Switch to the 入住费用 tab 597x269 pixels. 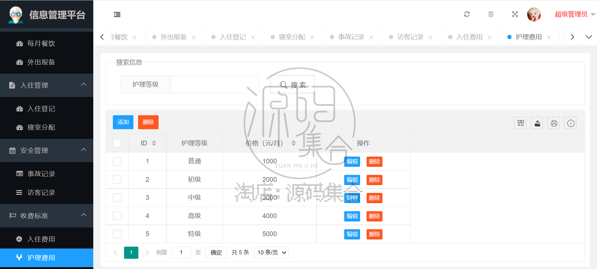tap(470, 37)
